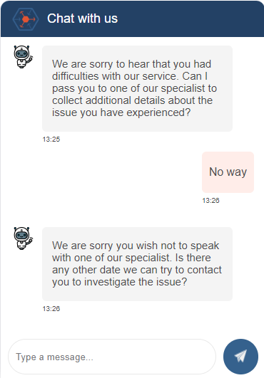This screenshot has height=378, width=264.
Task: Click the text "issue you have experienced?"
Action: point(121,112)
